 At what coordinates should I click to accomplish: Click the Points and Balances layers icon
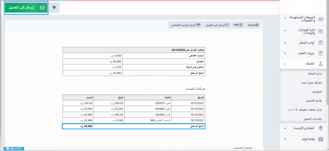(321, 128)
